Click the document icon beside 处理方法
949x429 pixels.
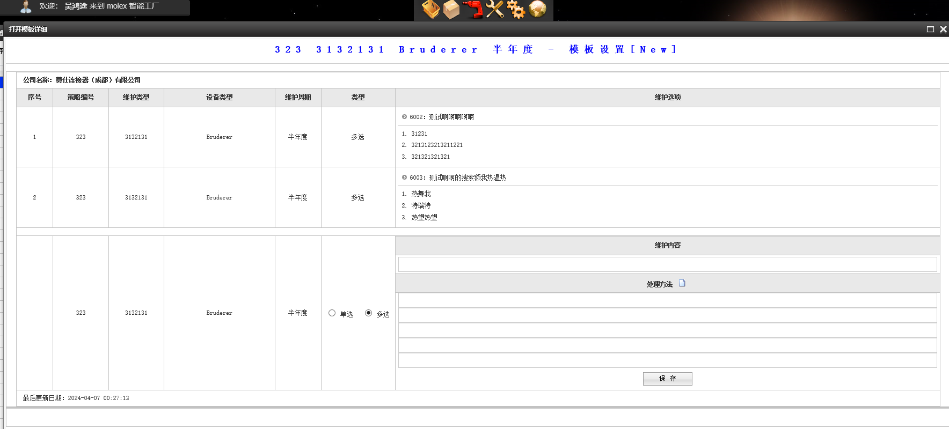click(x=682, y=283)
